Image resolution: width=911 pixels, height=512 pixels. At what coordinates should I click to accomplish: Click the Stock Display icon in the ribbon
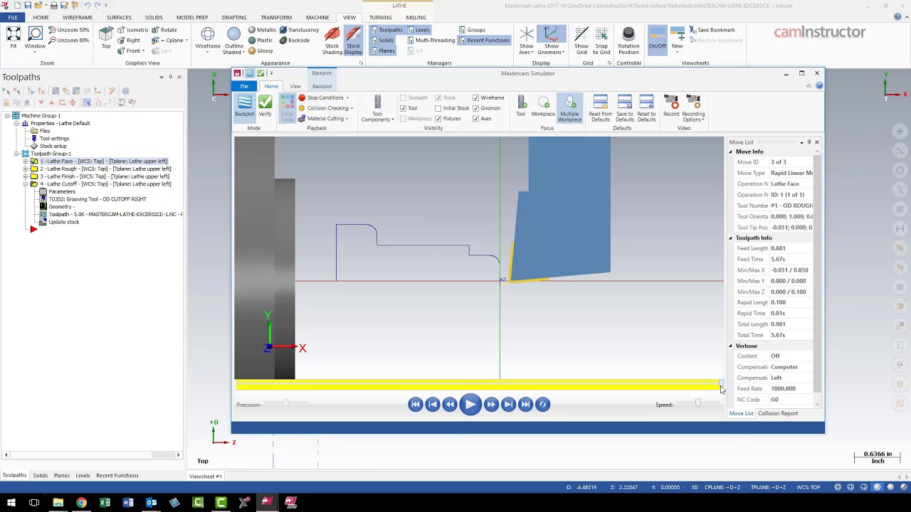(x=353, y=39)
